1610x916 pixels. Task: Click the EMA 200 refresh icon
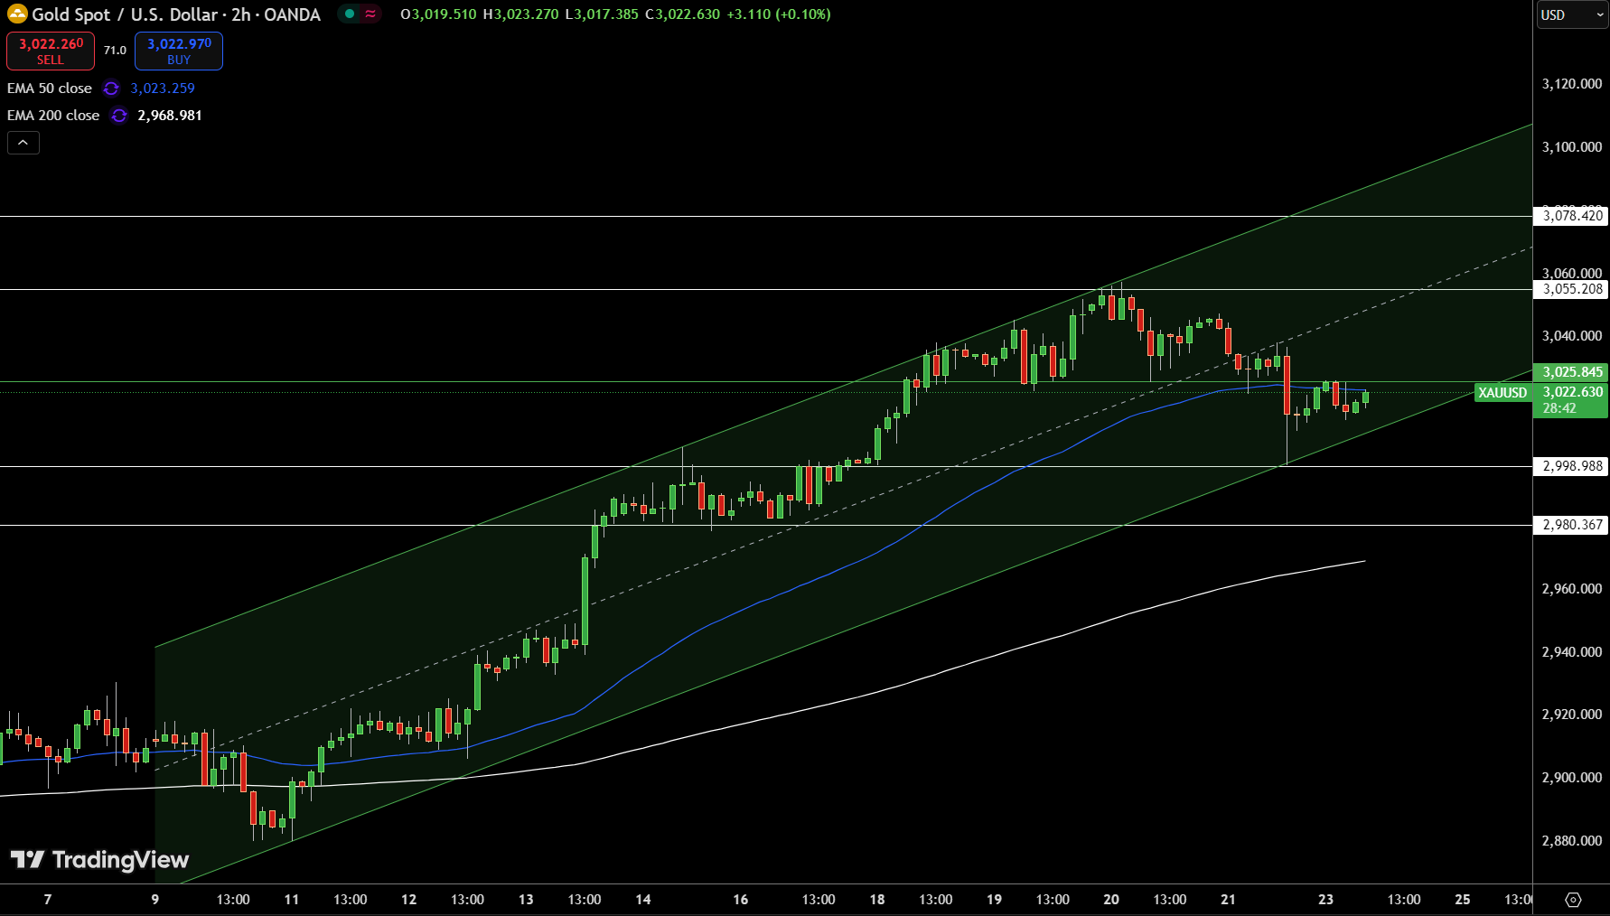[118, 116]
